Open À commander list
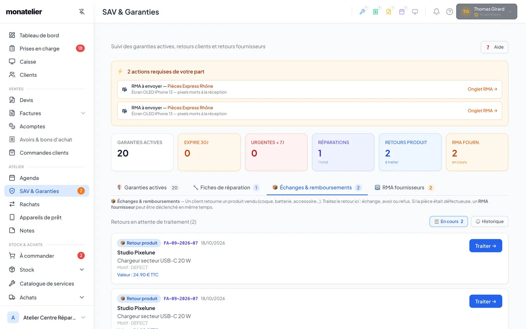The height and width of the screenshot is (329, 526). (x=47, y=256)
